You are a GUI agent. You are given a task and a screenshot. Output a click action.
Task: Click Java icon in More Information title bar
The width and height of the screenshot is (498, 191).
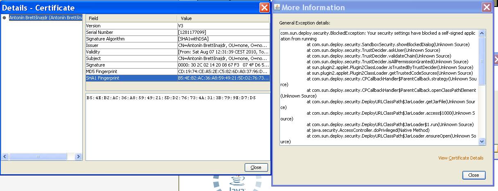[277, 7]
